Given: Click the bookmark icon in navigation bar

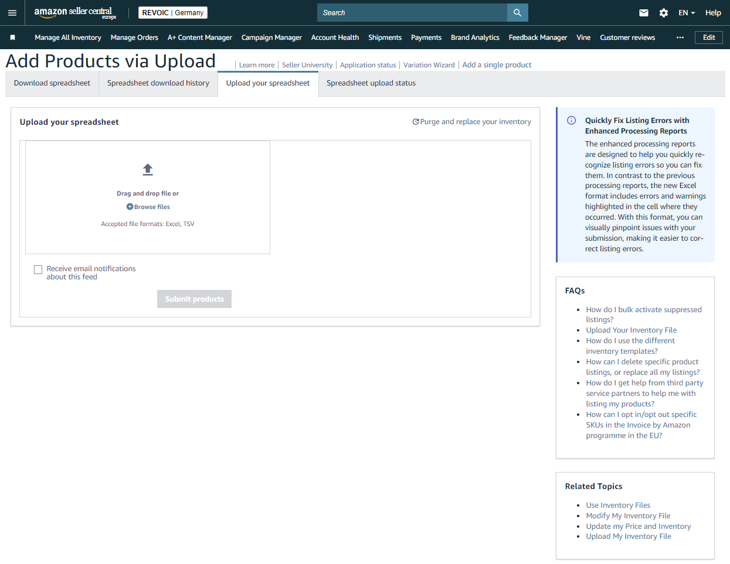Looking at the screenshot, I should [12, 37].
